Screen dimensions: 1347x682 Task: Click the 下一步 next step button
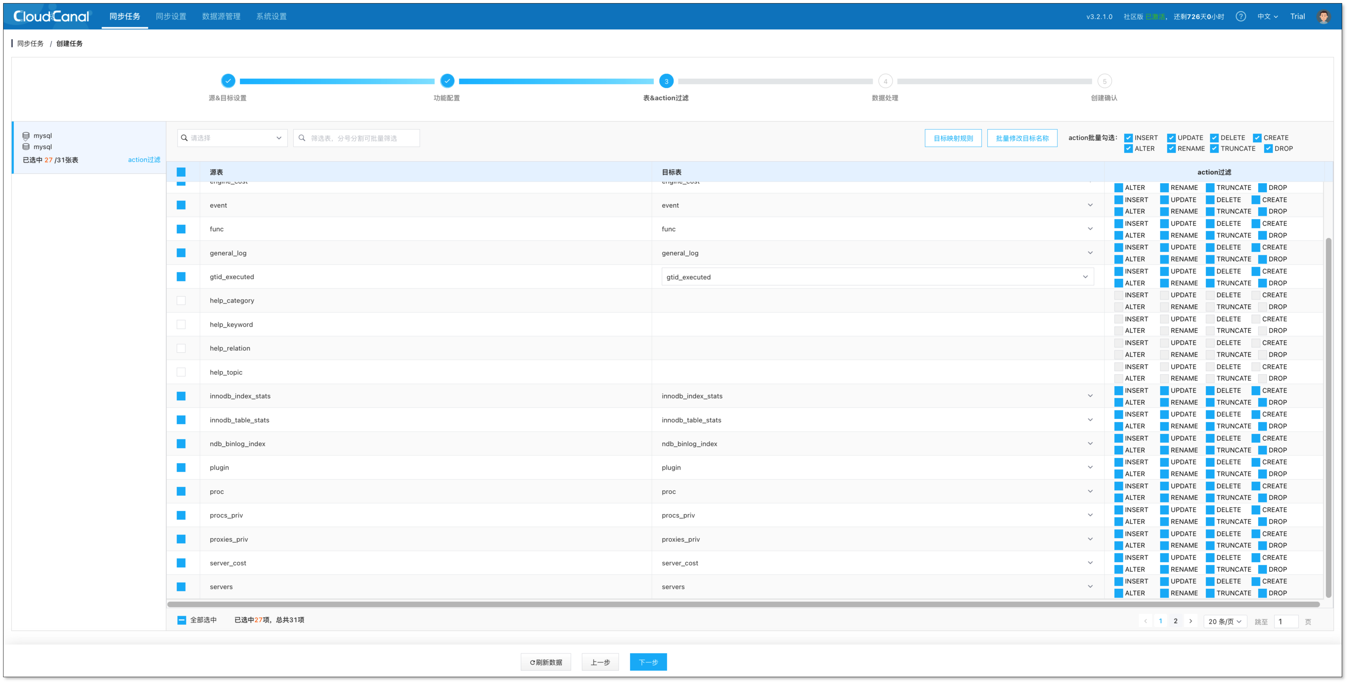[648, 662]
